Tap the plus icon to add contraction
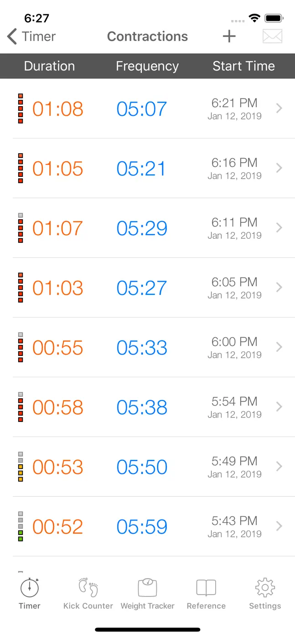Viewport: 295px width, 638px height. point(229,36)
